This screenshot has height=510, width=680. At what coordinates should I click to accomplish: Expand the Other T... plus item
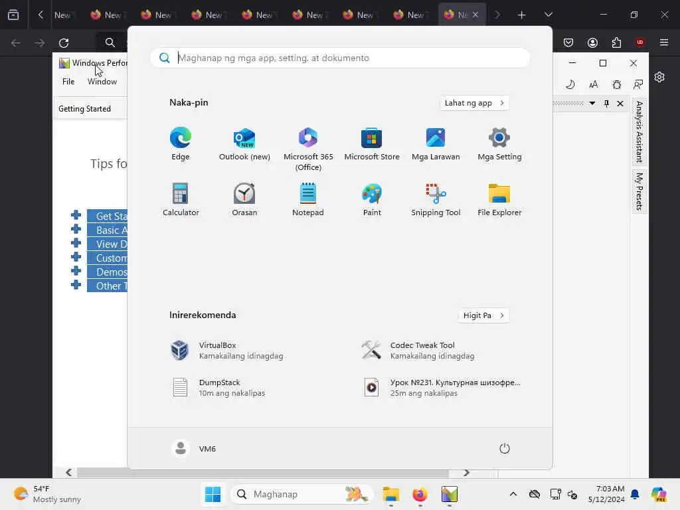(x=76, y=284)
